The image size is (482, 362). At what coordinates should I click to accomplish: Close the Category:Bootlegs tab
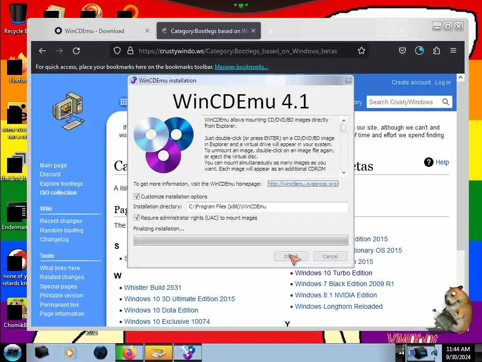click(253, 31)
